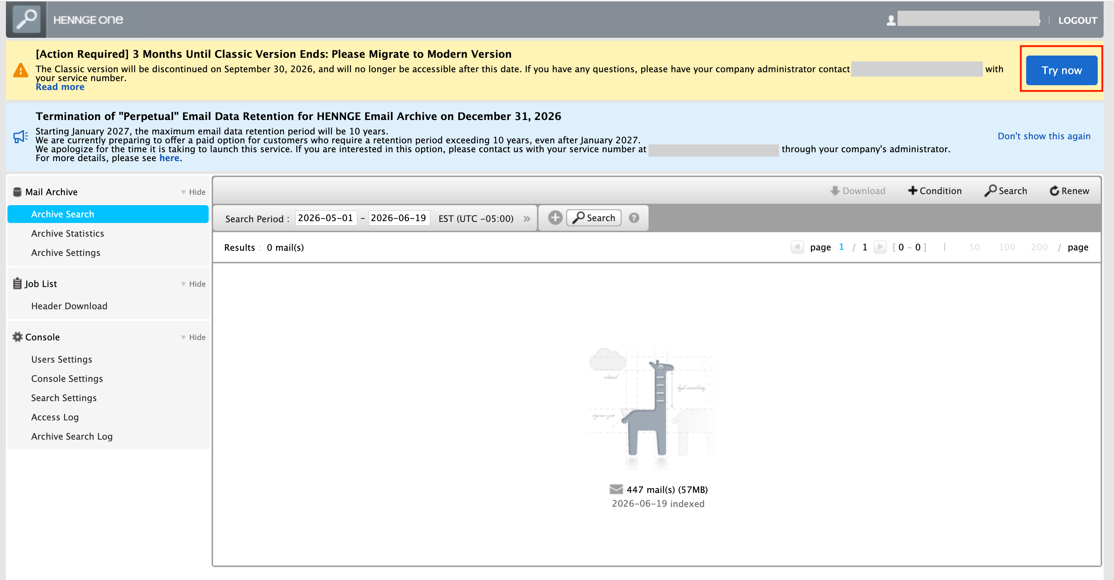Click the Download arrow toolbar item
Viewport: 1114px width, 580px height.
pos(858,191)
